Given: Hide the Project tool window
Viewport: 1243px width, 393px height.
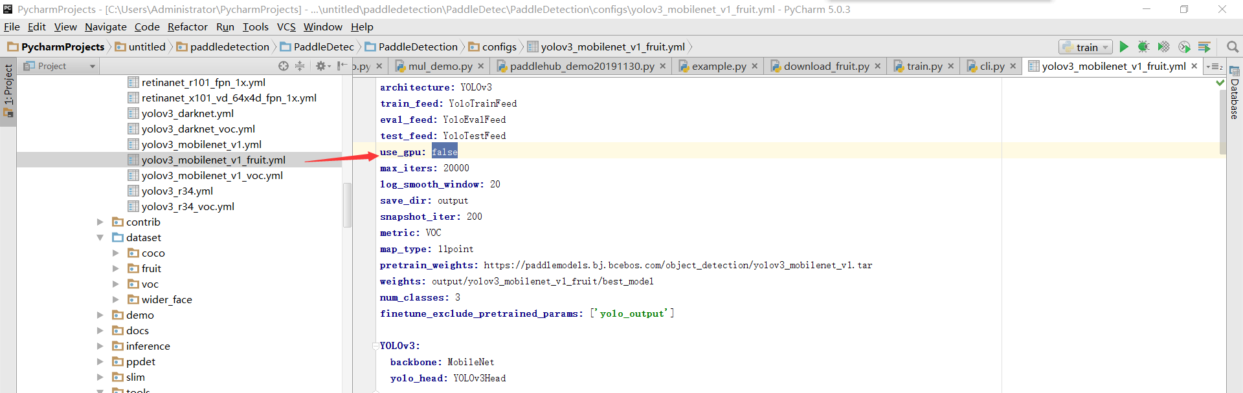Looking at the screenshot, I should tap(342, 66).
